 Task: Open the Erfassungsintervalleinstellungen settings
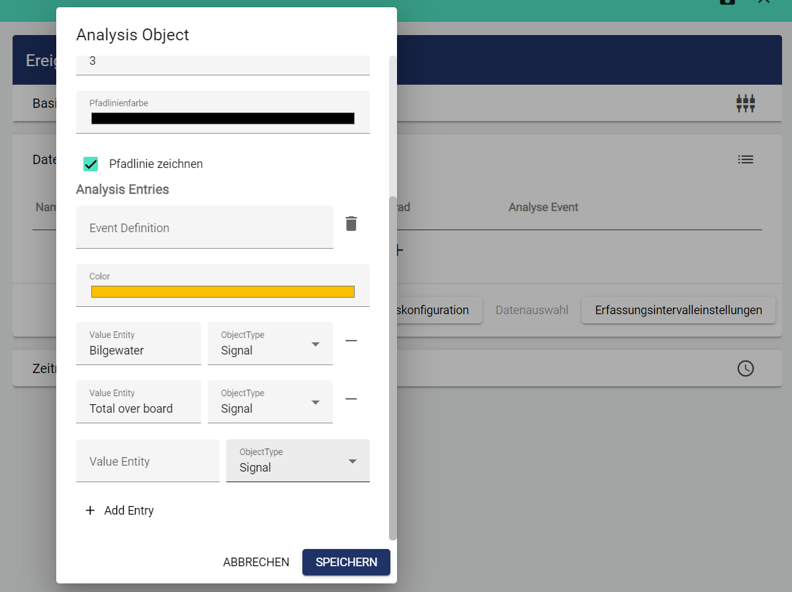678,310
